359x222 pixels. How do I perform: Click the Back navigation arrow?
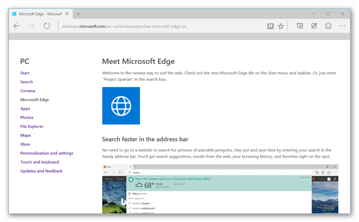(x=17, y=26)
